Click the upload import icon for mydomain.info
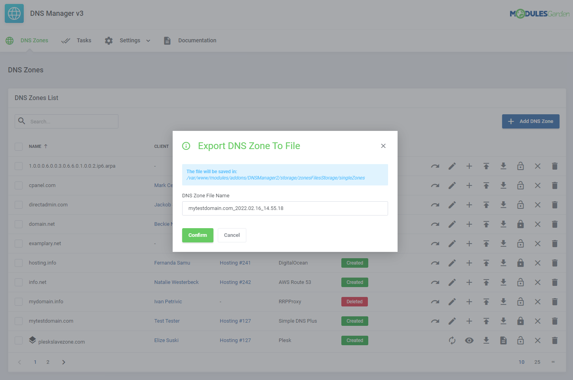 486,302
